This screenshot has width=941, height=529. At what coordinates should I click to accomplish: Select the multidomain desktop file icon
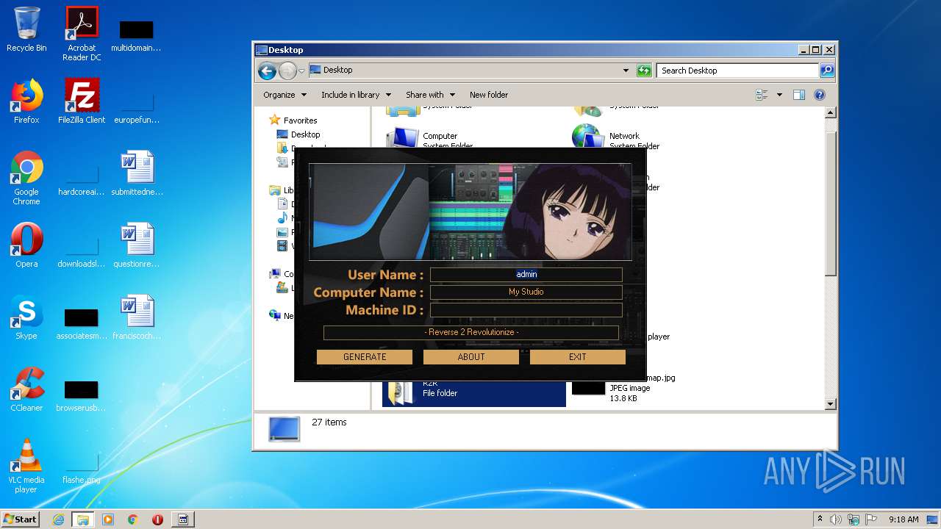[x=136, y=35]
